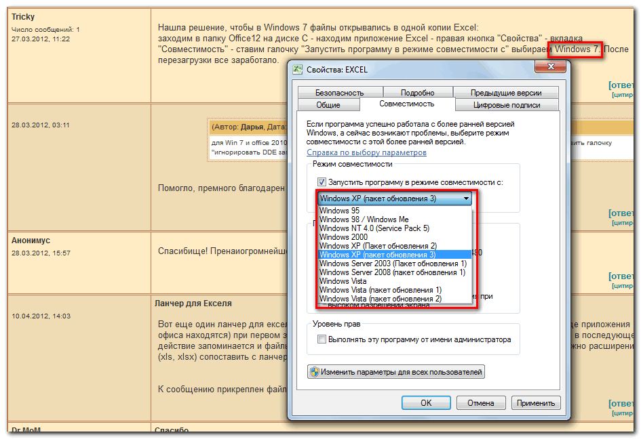Open the Предыдущие версии tab

pos(506,93)
